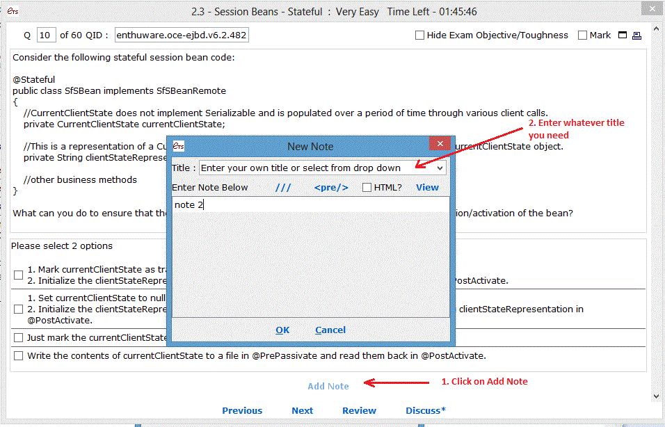This screenshot has width=665, height=427.
Task: Open the note Title dropdown
Action: pos(440,168)
